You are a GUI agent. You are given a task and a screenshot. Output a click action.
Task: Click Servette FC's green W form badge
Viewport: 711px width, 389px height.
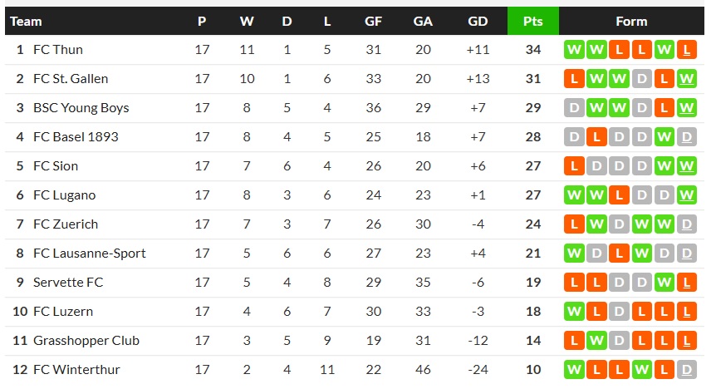[664, 283]
